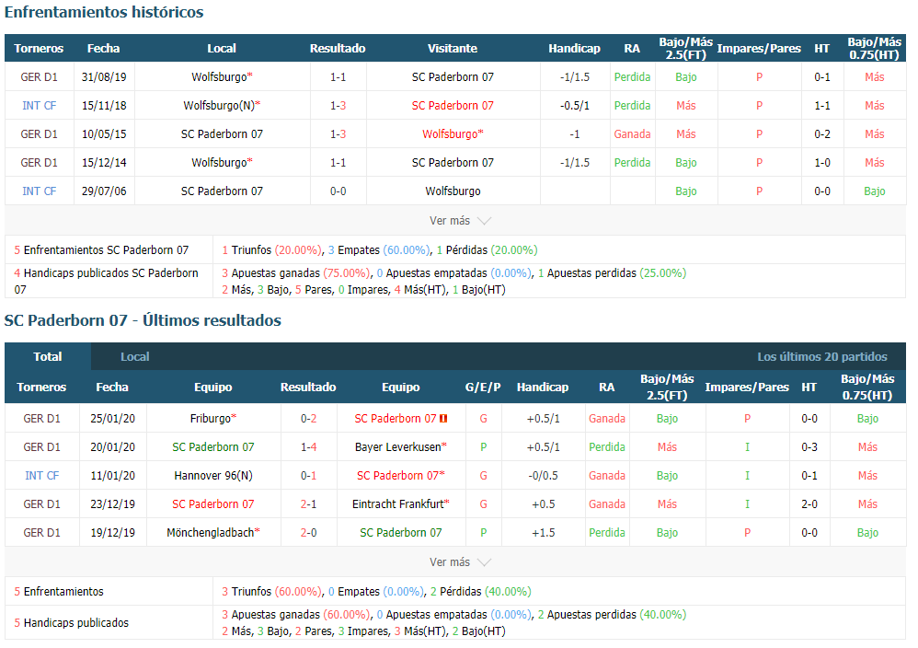Click INT CF in the 29/07/06 row

pos(40,191)
